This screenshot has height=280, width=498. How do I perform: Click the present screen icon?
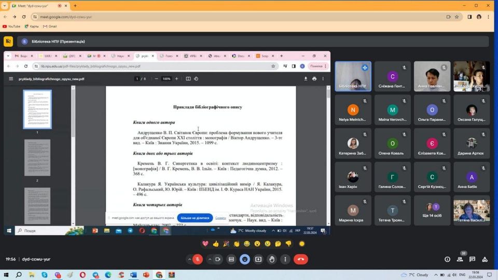click(x=258, y=259)
